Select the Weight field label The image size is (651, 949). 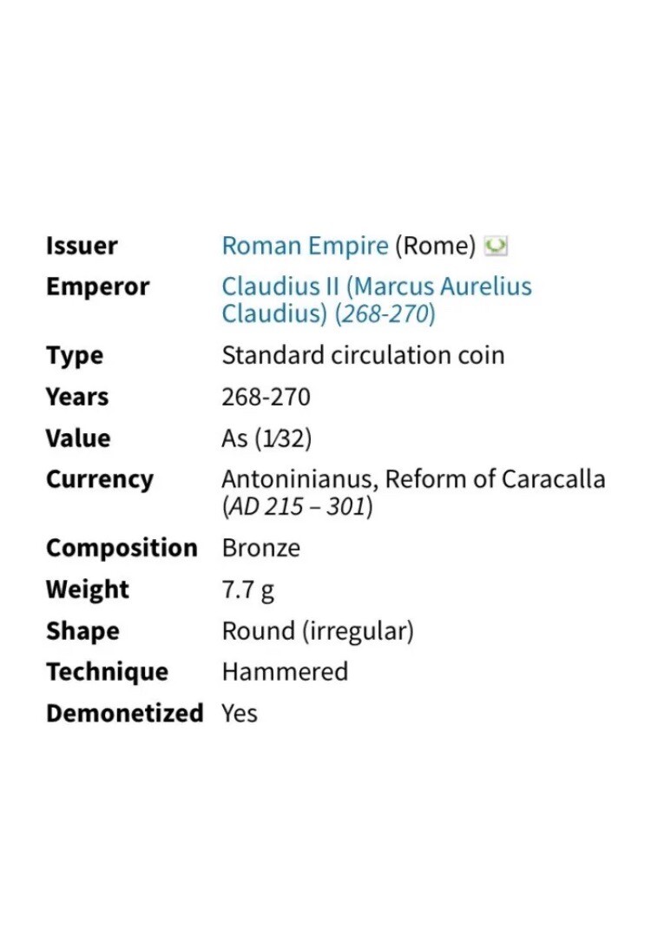click(x=87, y=590)
